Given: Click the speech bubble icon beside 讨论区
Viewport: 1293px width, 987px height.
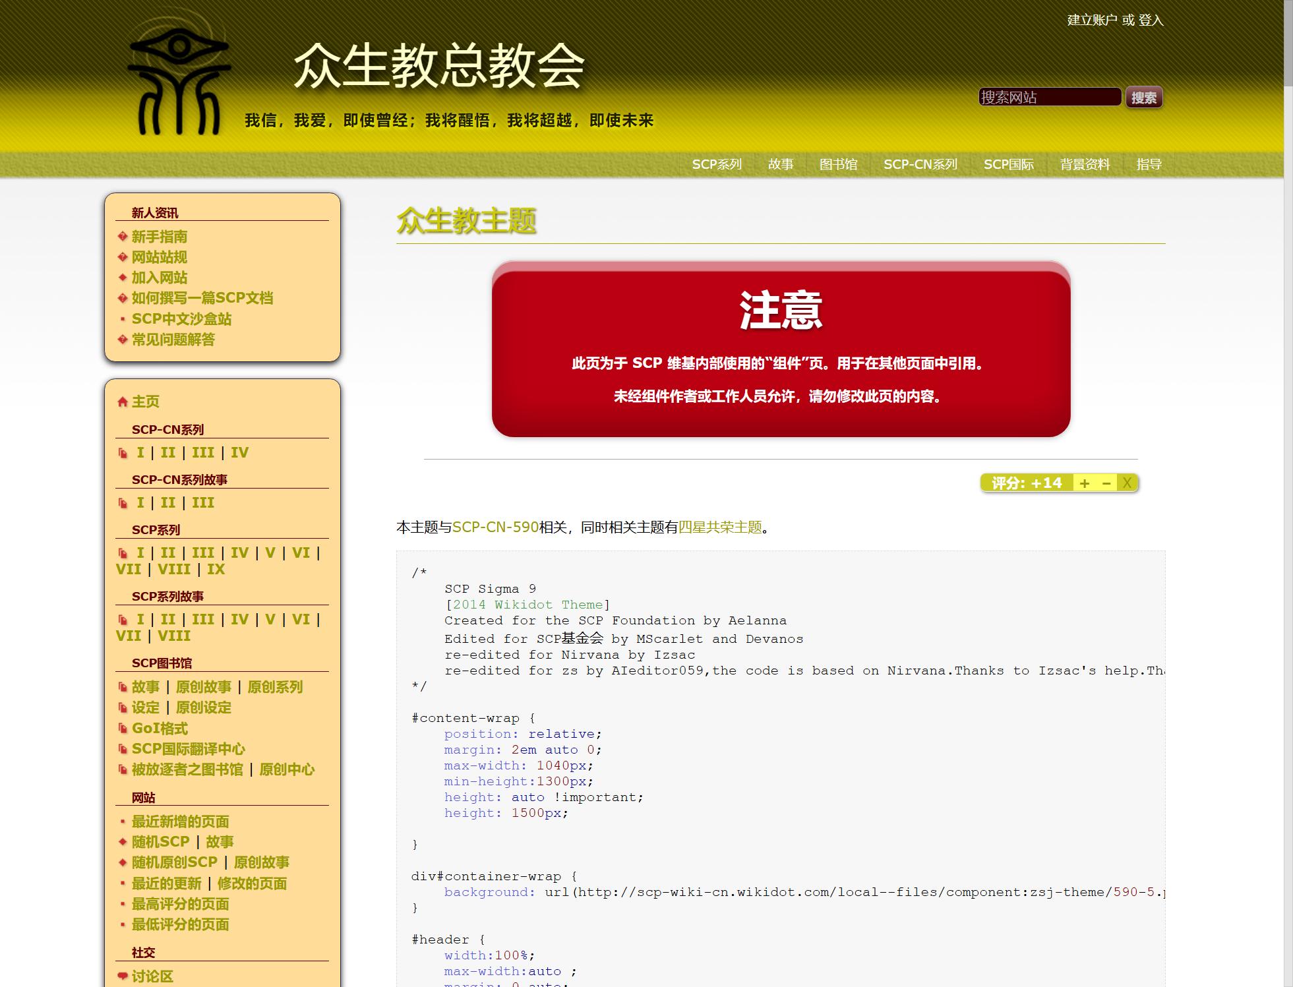Looking at the screenshot, I should tap(122, 976).
